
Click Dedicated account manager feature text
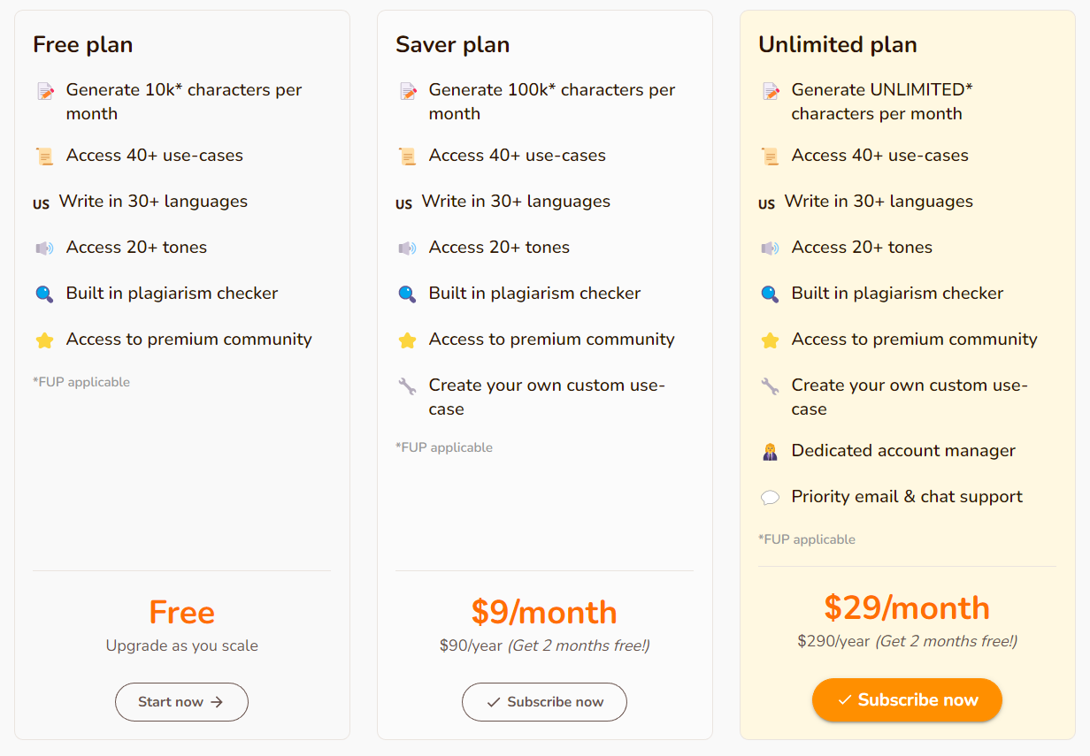coord(903,451)
